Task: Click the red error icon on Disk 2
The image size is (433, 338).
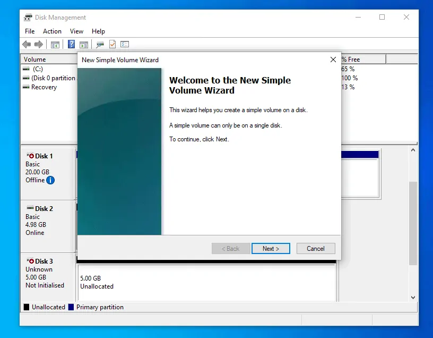Action: click(x=31, y=208)
